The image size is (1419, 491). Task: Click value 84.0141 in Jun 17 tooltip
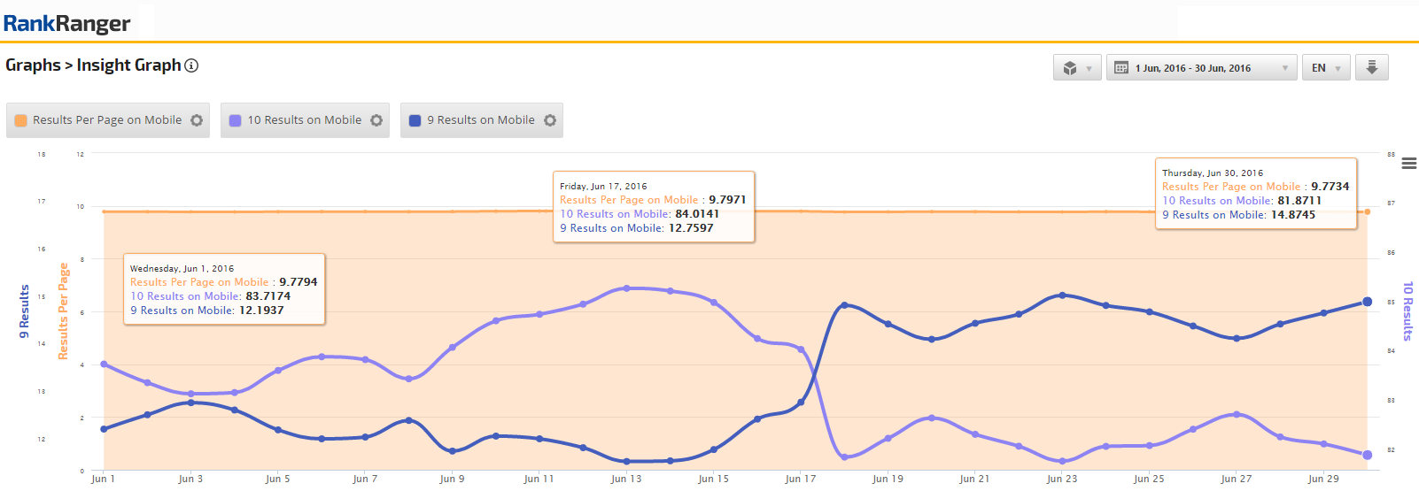pyautogui.click(x=697, y=214)
